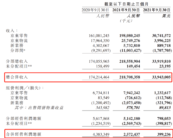Image resolution: width=173 pixels, height=138 pixels.
Task: Click the (千元) unit label
Action: (x=126, y=21)
